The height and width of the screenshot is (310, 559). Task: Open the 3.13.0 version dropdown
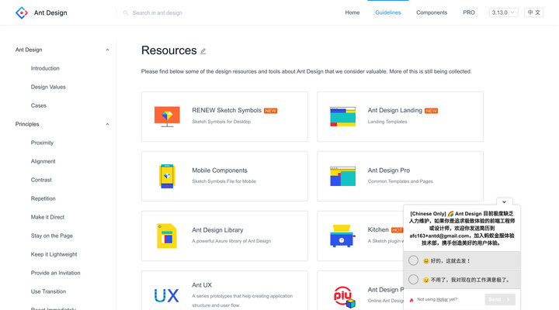click(x=504, y=12)
